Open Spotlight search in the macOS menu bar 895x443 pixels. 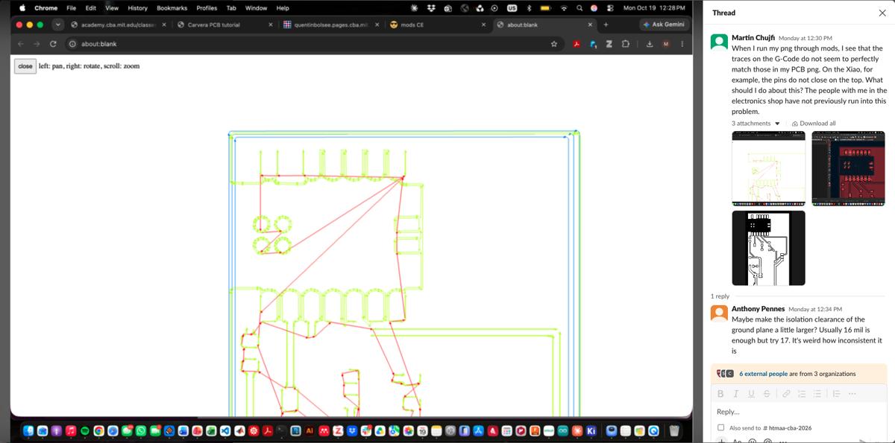pyautogui.click(x=579, y=7)
